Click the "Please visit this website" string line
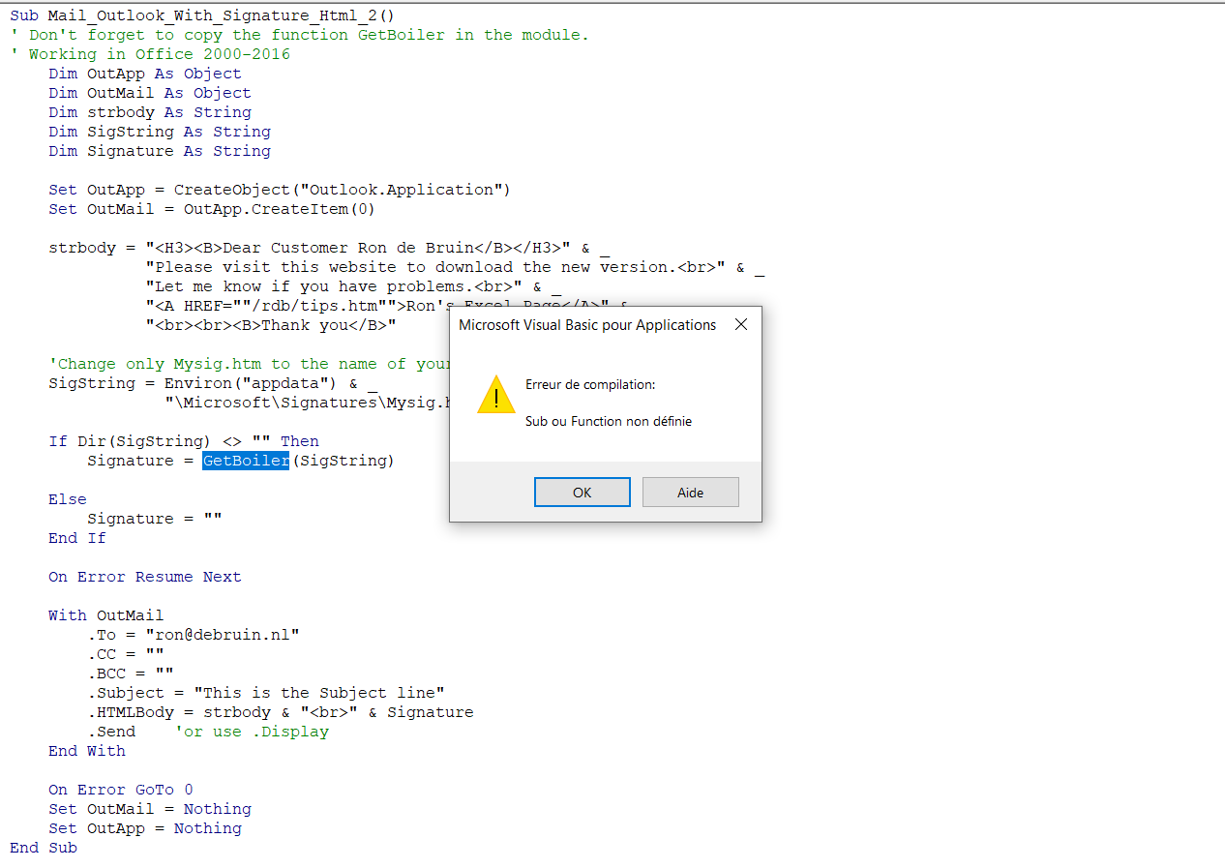Viewport: 1225px width, 868px height. coord(455,267)
